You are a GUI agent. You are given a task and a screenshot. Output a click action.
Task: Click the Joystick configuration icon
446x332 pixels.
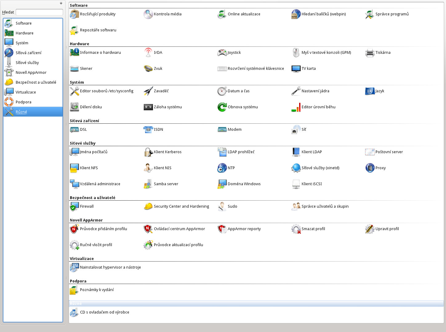[x=222, y=53]
